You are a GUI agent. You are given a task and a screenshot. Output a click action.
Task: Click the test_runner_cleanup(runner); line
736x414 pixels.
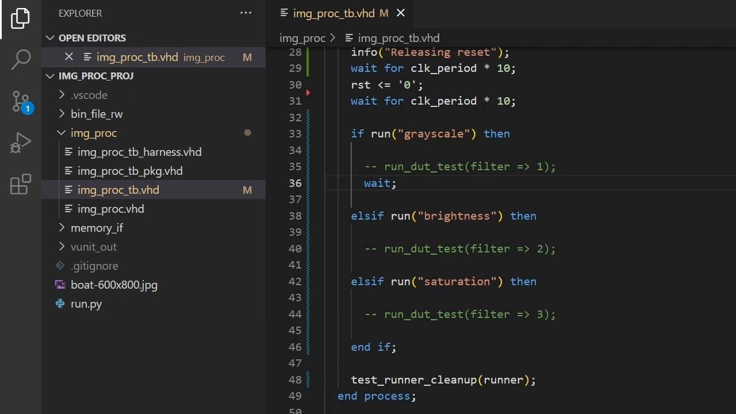(x=443, y=380)
